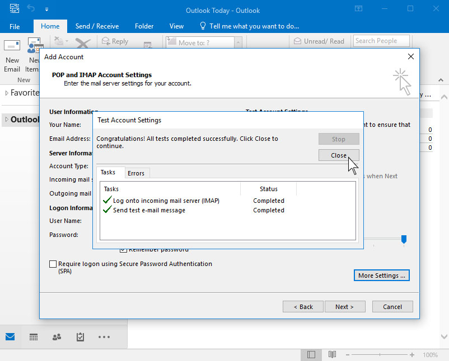Click the Send/Receive quick access icon
Screen dimensions: 449x361
(x=15, y=8)
